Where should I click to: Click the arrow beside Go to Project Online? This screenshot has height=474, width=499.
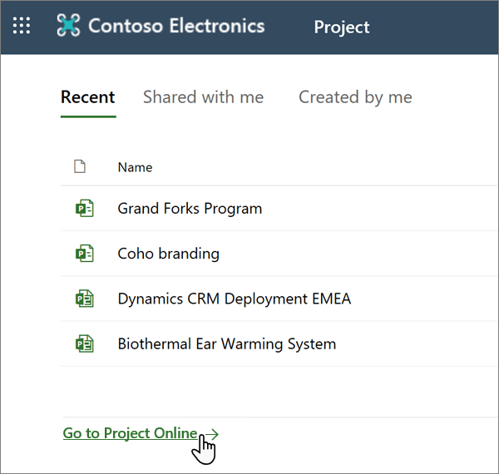click(212, 434)
